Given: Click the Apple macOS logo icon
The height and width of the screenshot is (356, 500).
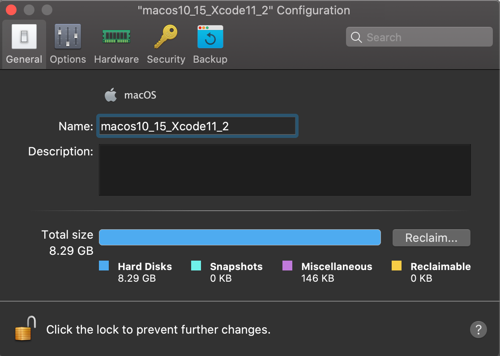Looking at the screenshot, I should (110, 95).
